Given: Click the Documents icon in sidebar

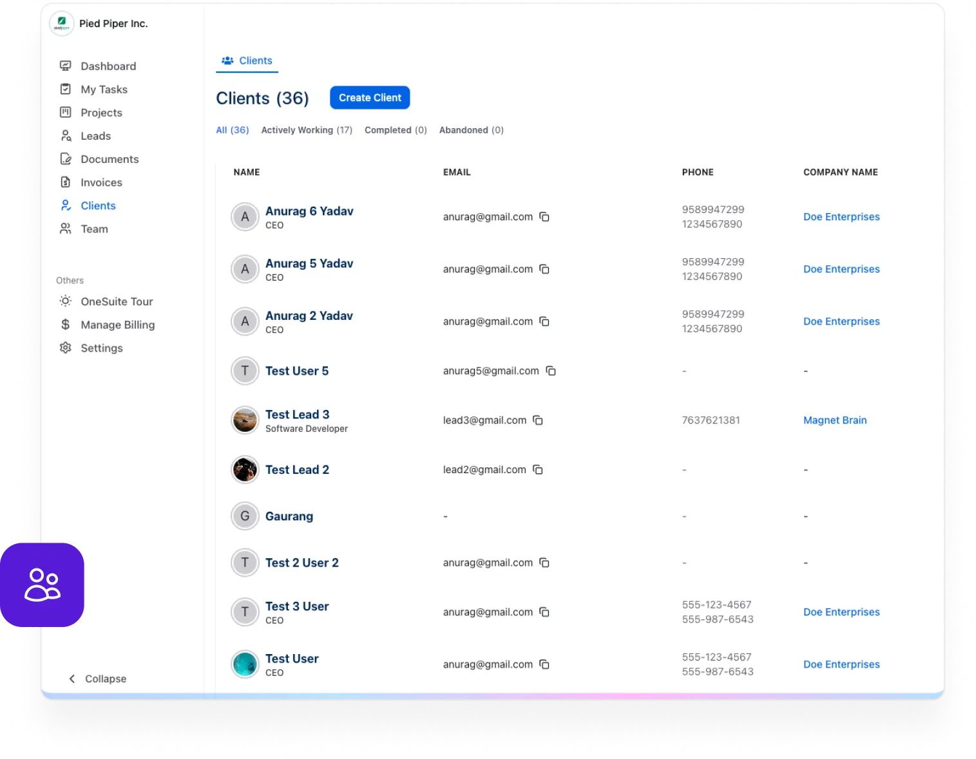Looking at the screenshot, I should click(x=65, y=158).
